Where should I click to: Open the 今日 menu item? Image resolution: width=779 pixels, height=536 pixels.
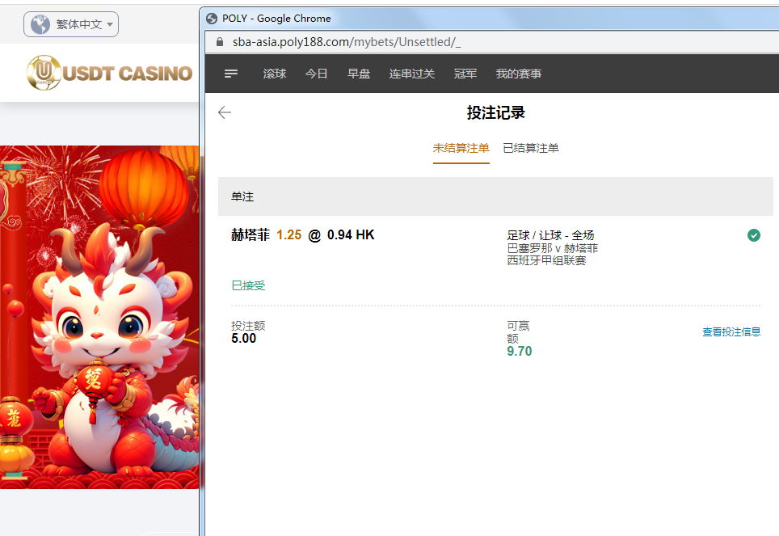(317, 74)
